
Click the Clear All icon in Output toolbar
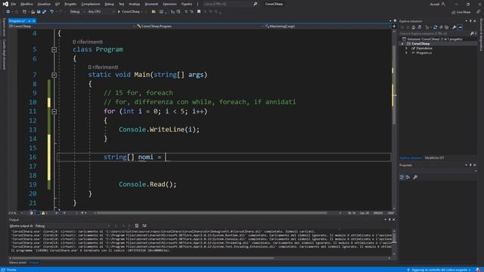coord(137,226)
